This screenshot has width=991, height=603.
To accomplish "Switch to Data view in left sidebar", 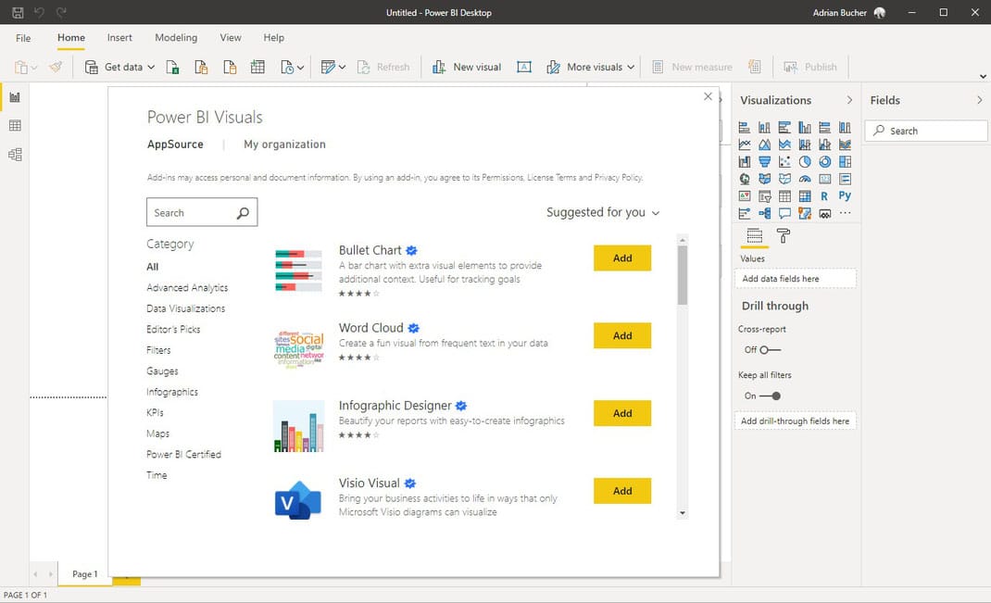I will point(15,126).
